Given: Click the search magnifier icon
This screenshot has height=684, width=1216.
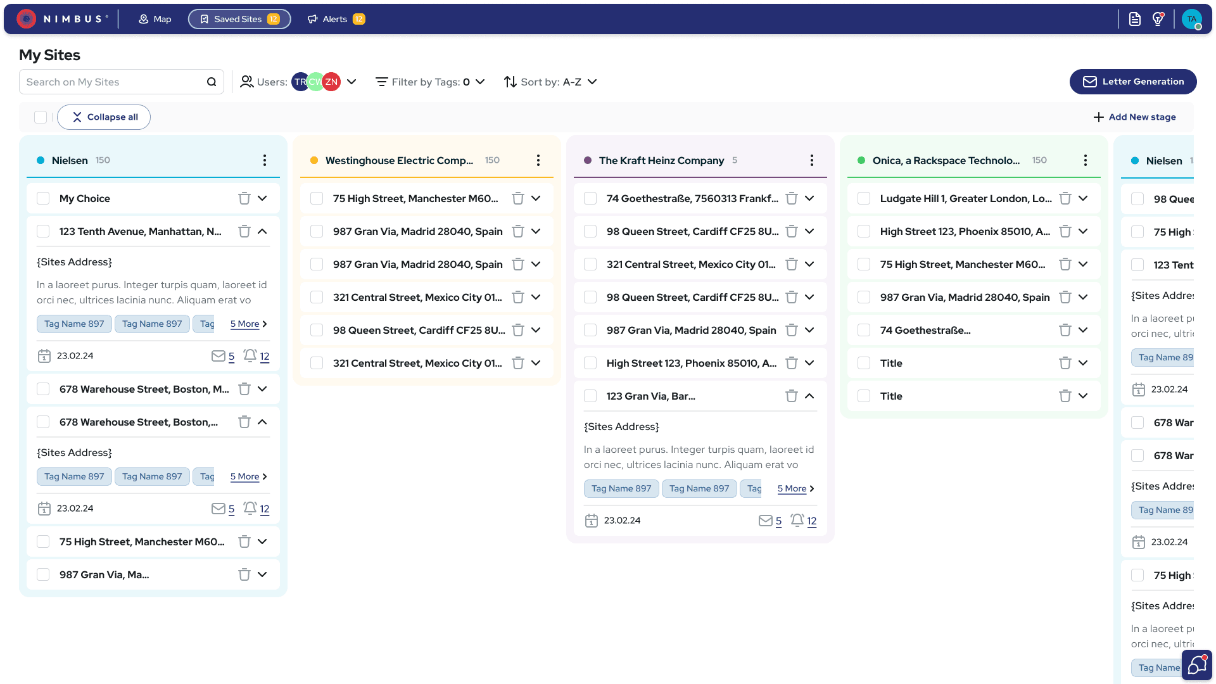Looking at the screenshot, I should point(212,82).
